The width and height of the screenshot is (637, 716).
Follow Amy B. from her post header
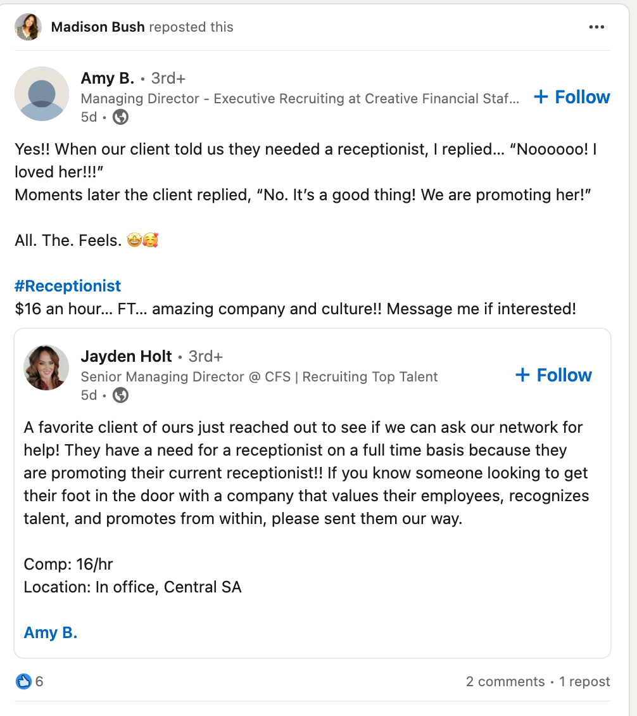[x=572, y=97]
